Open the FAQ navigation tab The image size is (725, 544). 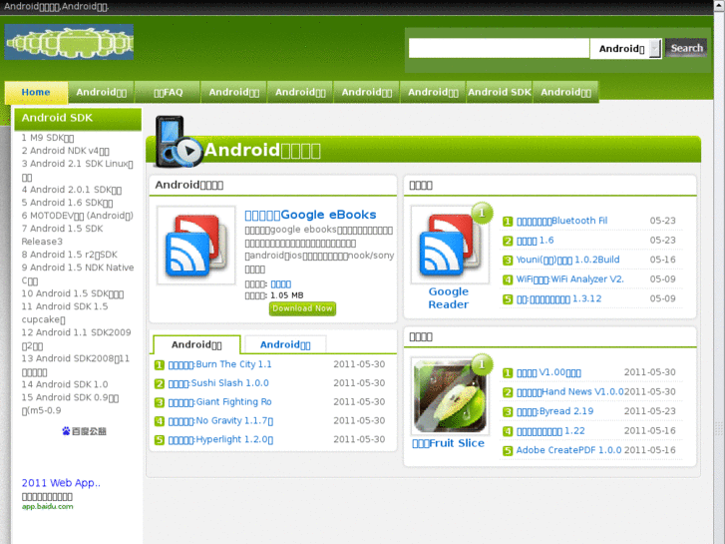pyautogui.click(x=168, y=92)
